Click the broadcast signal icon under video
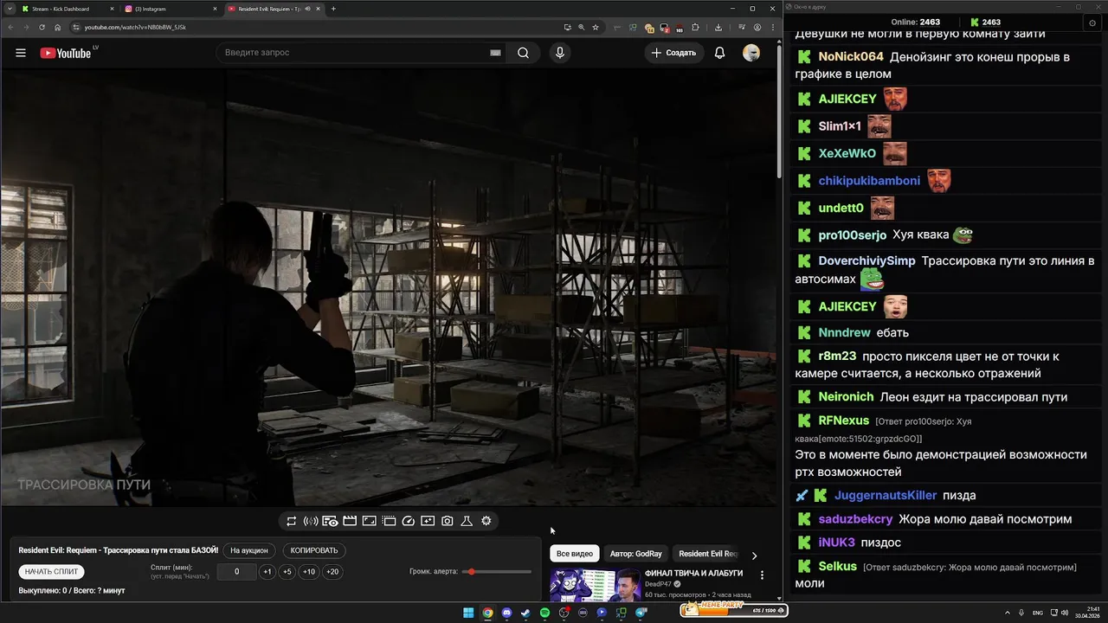 click(x=311, y=521)
